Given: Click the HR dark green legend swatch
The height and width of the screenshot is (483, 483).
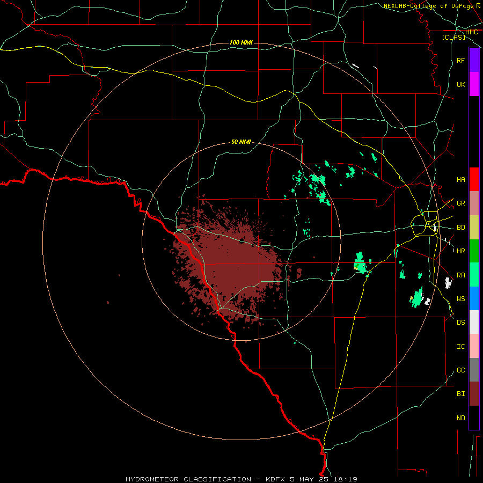Looking at the screenshot, I should click(x=474, y=251).
